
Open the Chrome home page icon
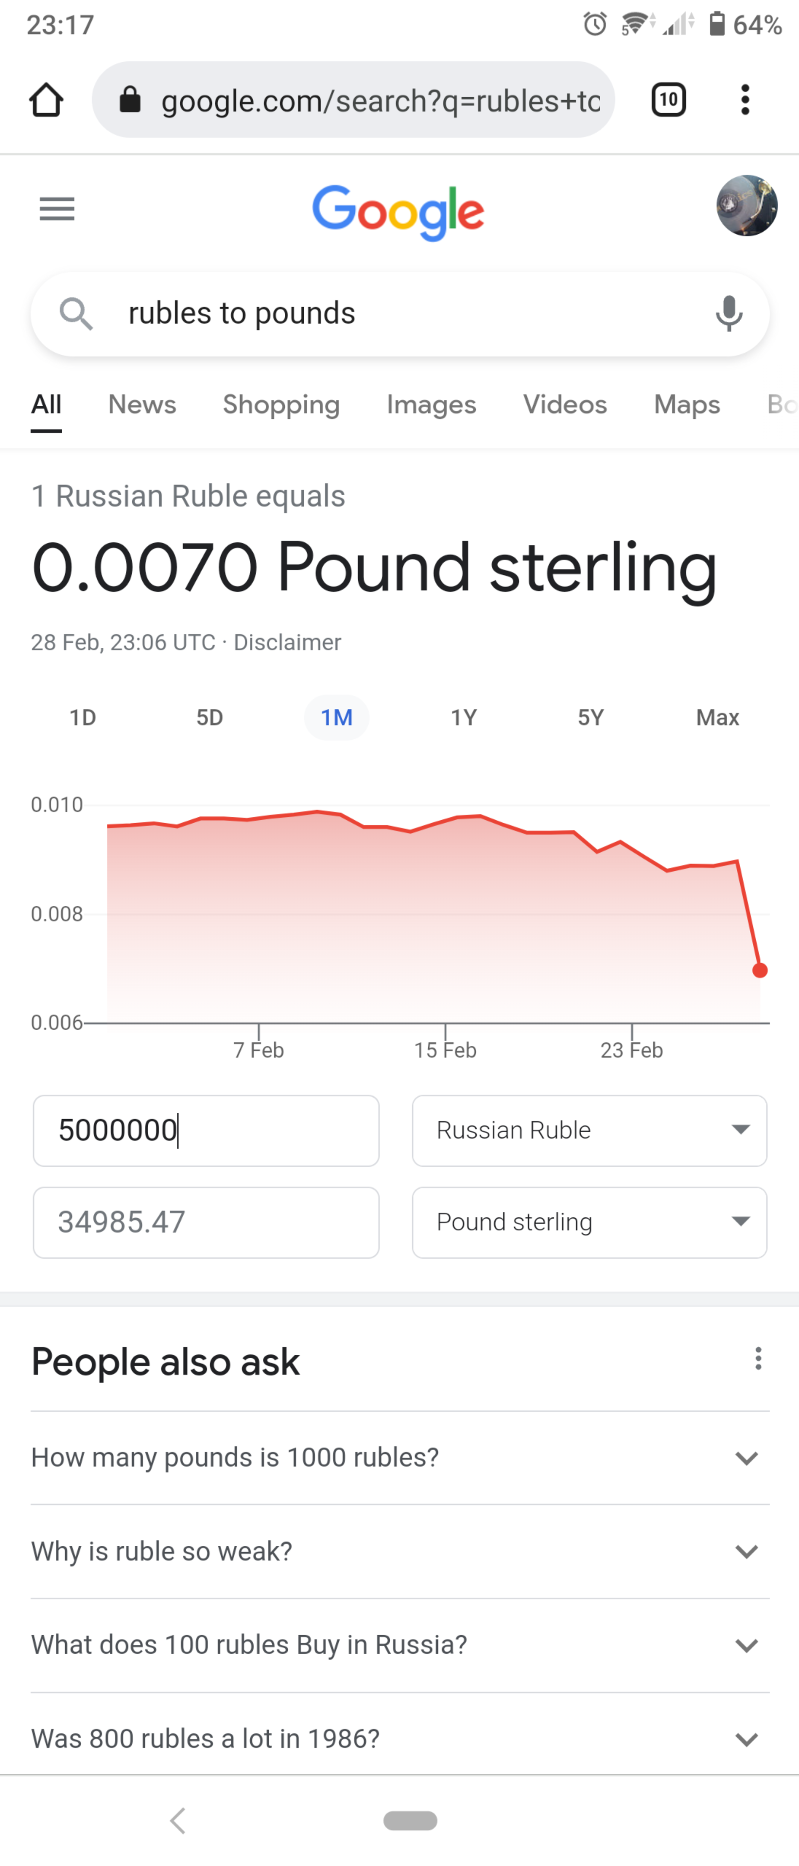click(46, 100)
